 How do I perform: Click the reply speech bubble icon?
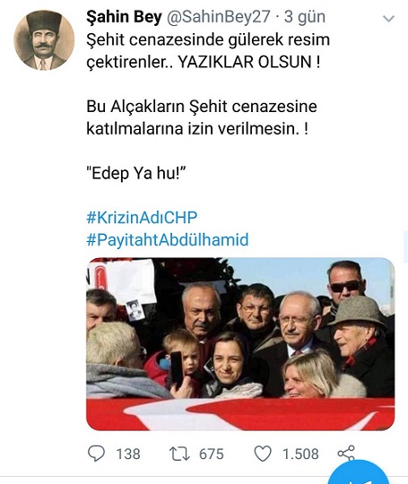pyautogui.click(x=96, y=454)
